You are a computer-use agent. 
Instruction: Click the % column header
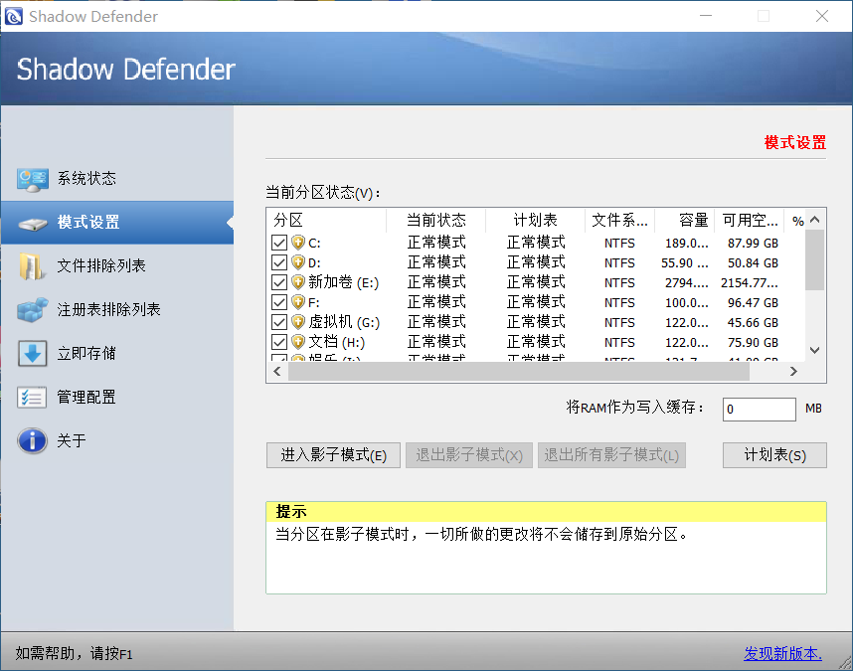click(797, 221)
